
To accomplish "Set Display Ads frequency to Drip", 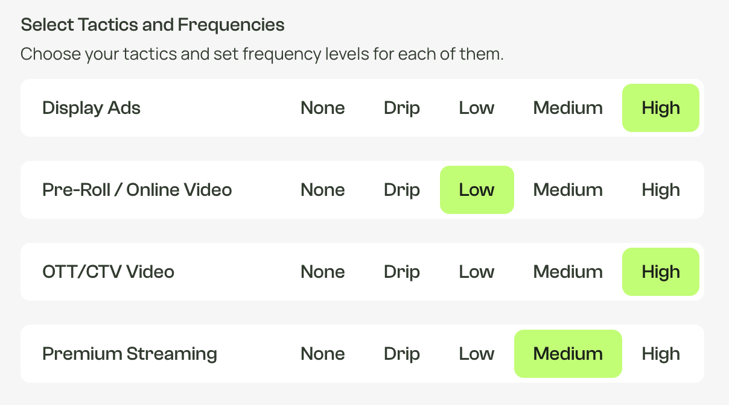I will pos(402,108).
